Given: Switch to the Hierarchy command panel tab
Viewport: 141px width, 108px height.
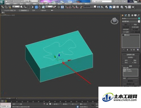Looking at the screenshot, I should click(129, 15).
